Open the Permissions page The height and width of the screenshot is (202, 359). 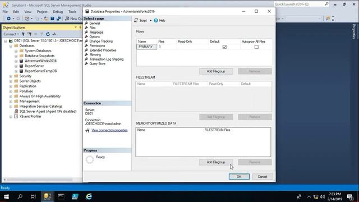tap(97, 45)
